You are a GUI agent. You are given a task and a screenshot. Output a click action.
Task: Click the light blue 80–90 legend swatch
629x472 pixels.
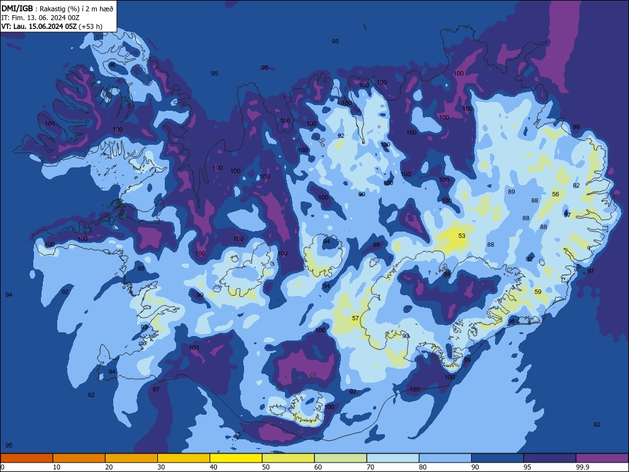click(x=445, y=458)
